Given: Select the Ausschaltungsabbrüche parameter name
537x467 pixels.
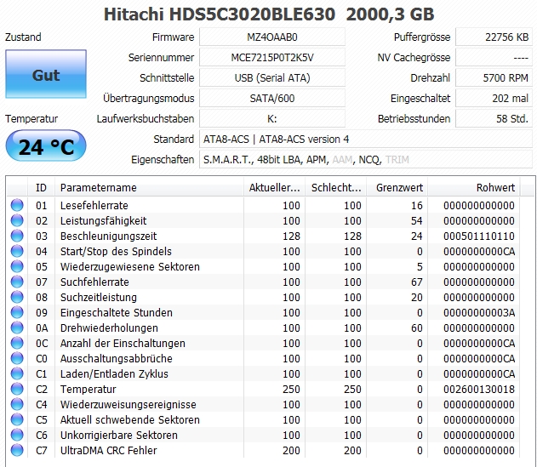Looking at the screenshot, I should click(x=116, y=358).
